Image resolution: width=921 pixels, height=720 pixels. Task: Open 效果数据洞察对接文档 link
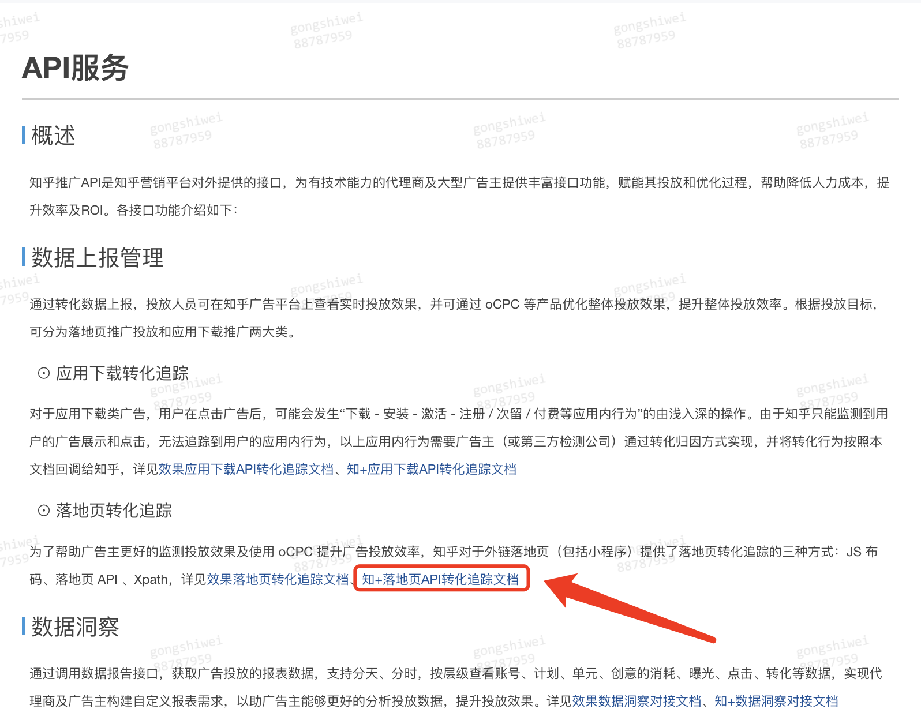click(x=637, y=701)
